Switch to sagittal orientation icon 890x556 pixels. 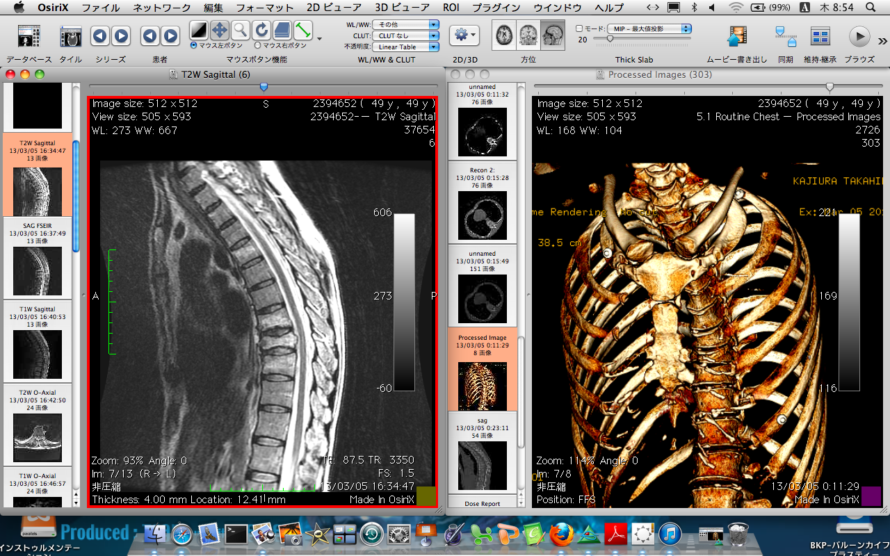tap(553, 35)
